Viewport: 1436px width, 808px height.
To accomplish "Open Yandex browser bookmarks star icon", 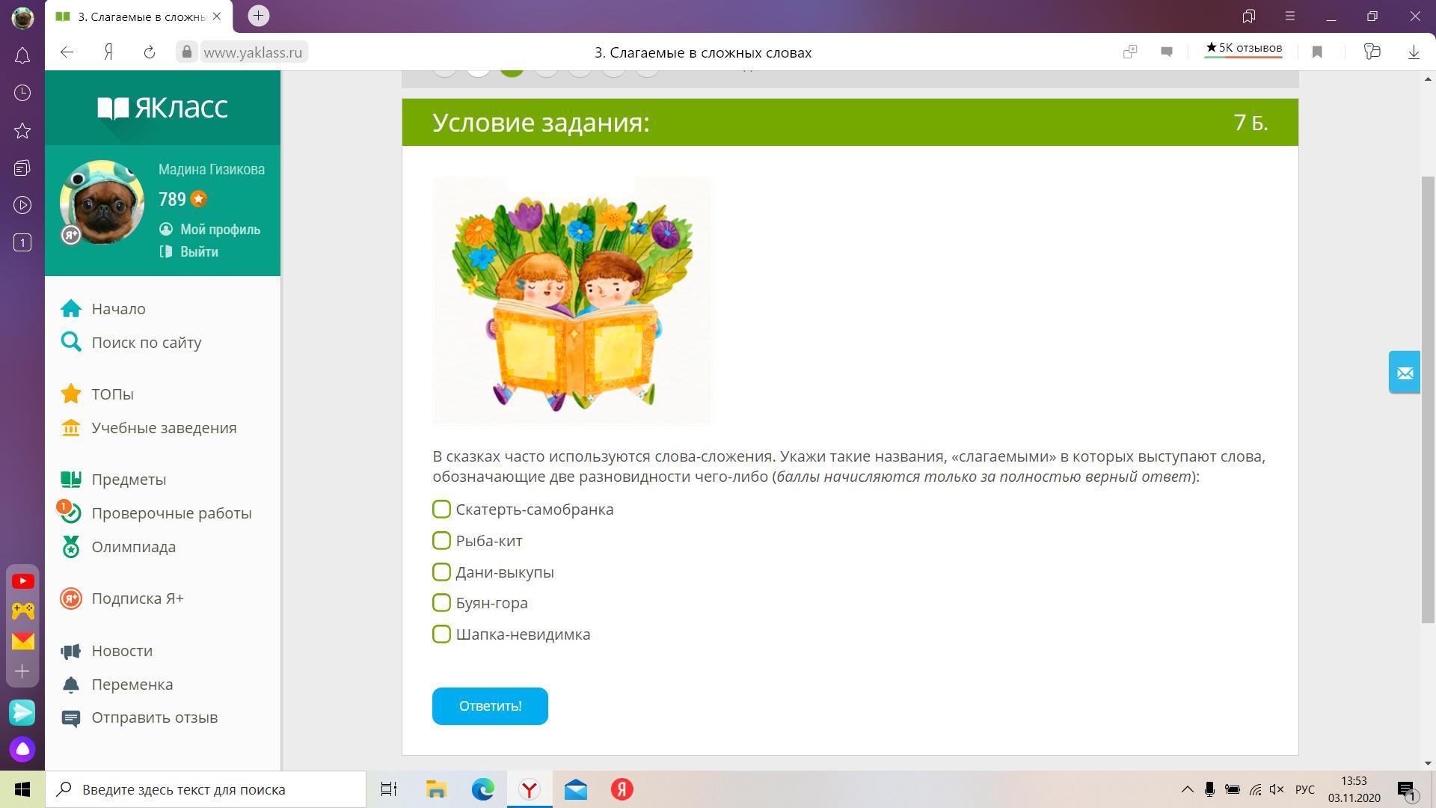I will click(22, 131).
